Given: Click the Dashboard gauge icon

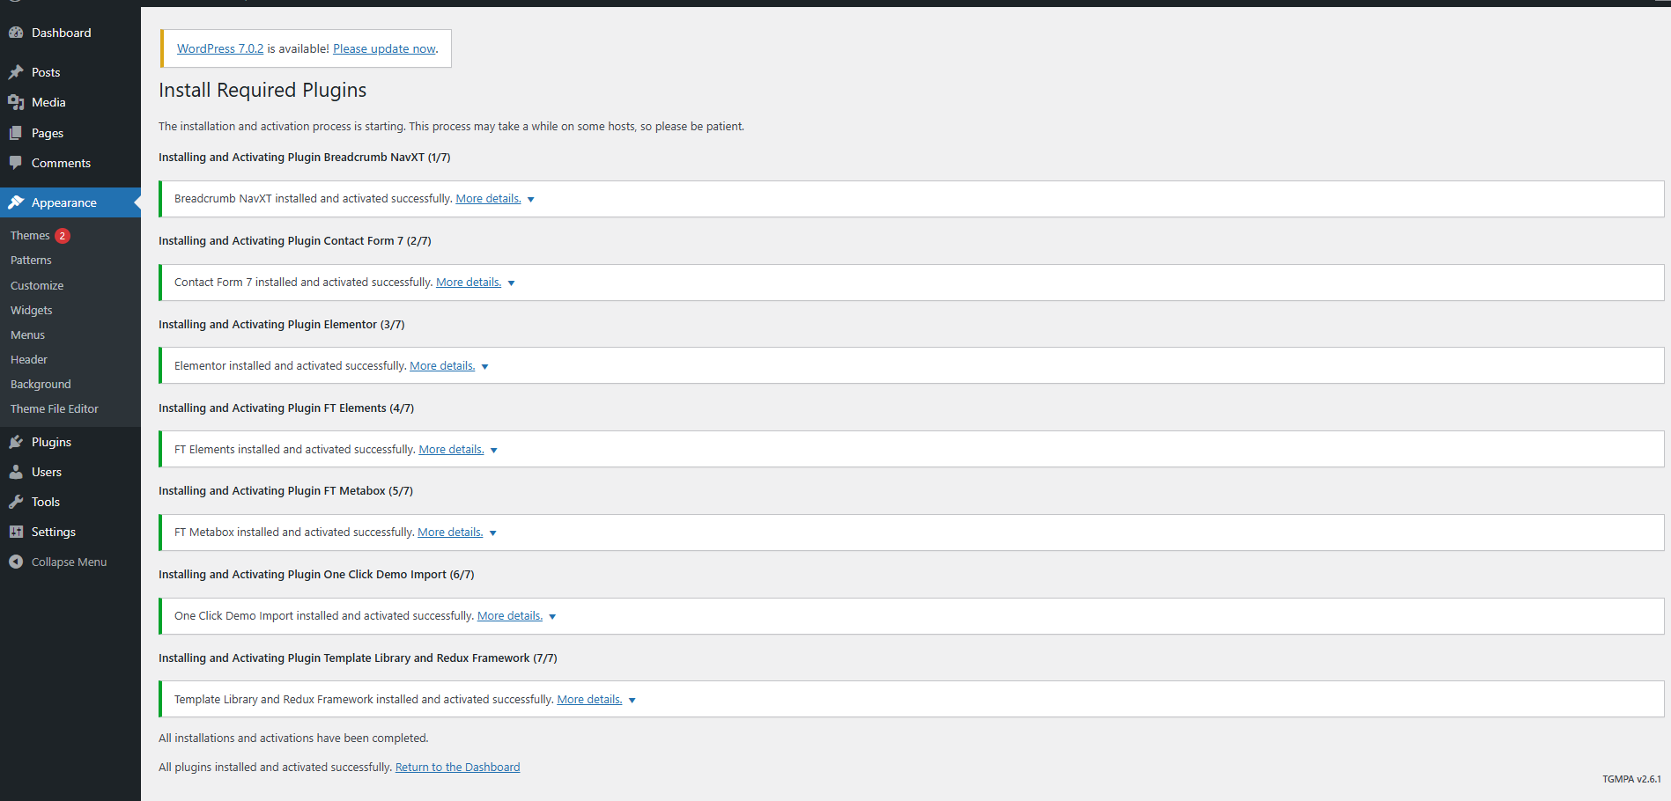Looking at the screenshot, I should 16,33.
